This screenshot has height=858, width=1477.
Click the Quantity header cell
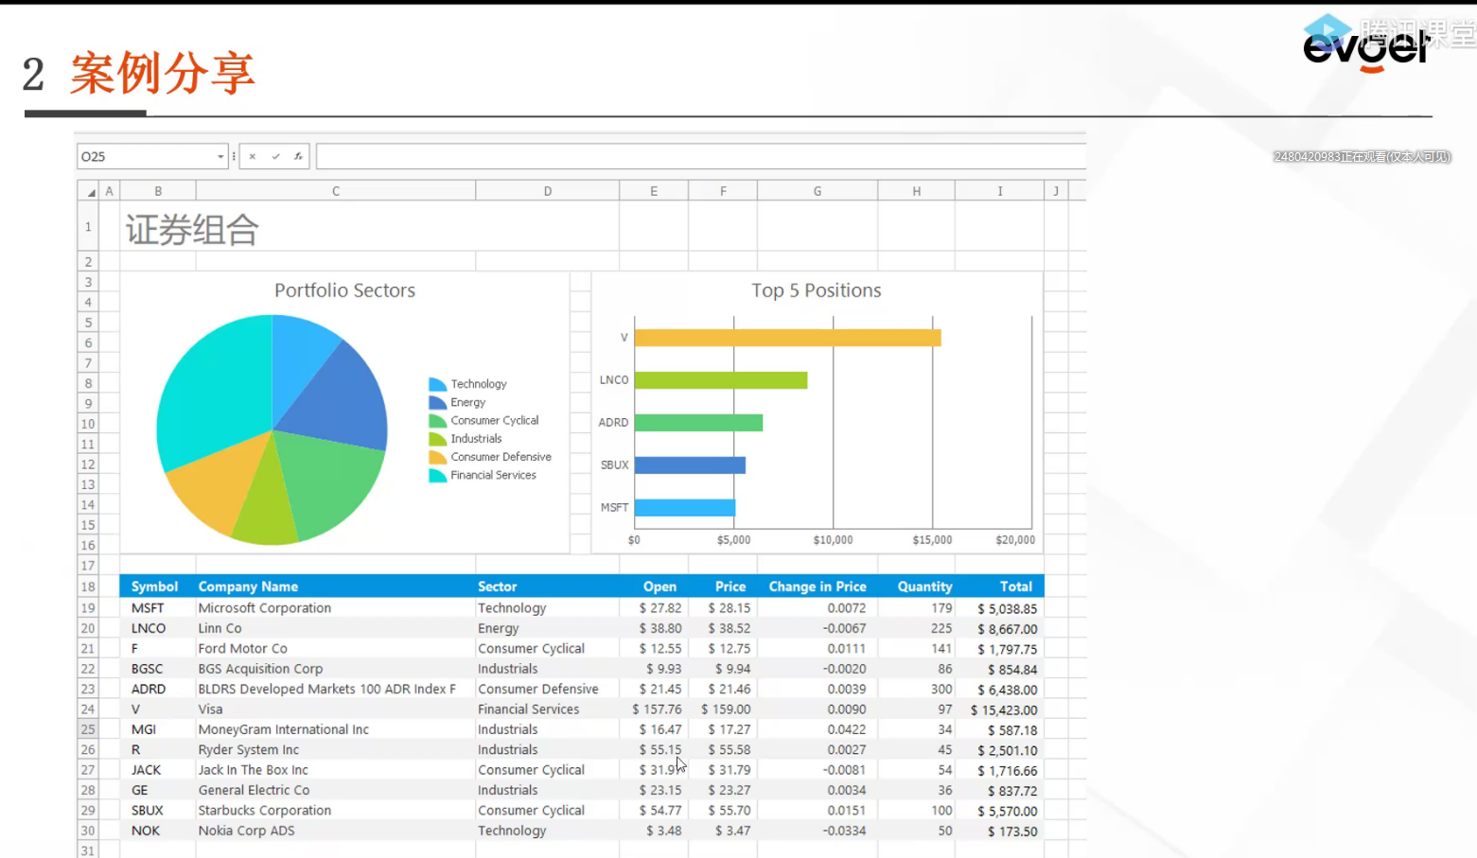click(x=916, y=587)
